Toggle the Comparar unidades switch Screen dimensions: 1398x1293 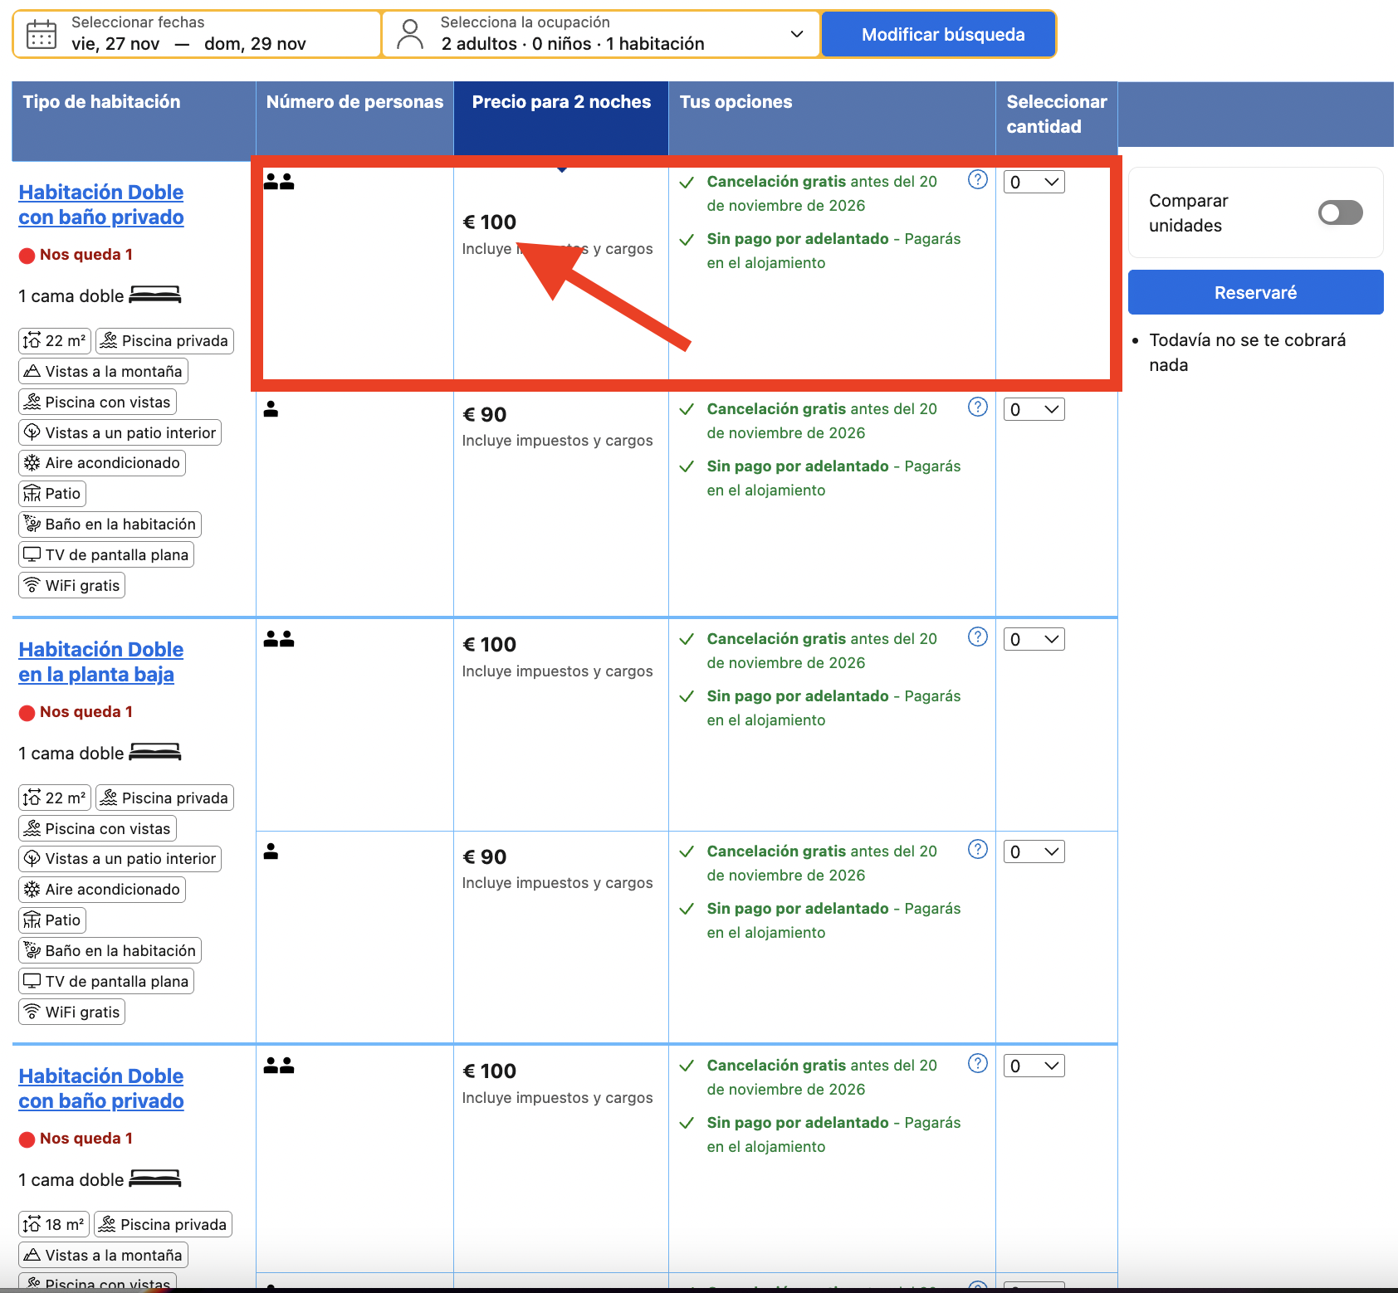point(1340,212)
